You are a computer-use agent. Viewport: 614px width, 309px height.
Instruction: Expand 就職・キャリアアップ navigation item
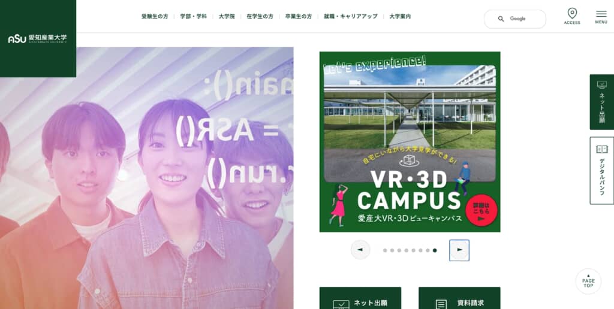coord(350,16)
